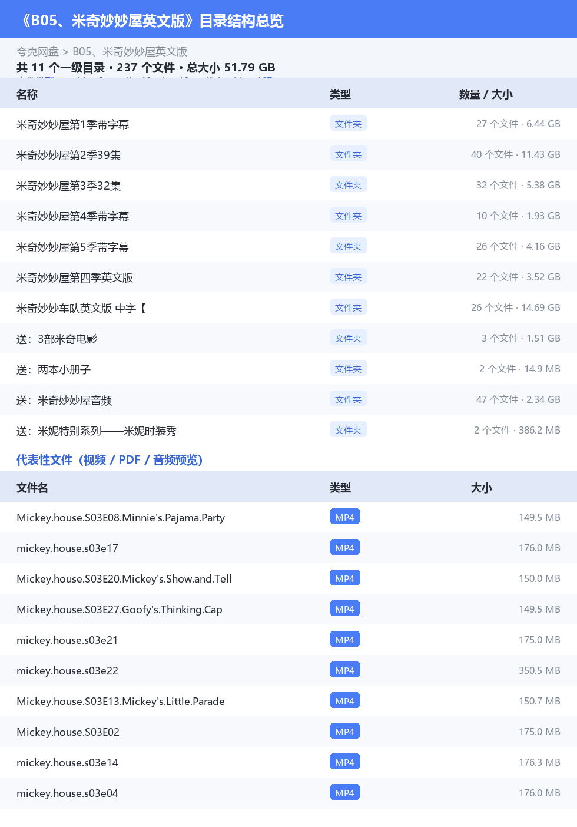Open folder 送：3部米奇电影
This screenshot has width=577, height=827.
(57, 339)
